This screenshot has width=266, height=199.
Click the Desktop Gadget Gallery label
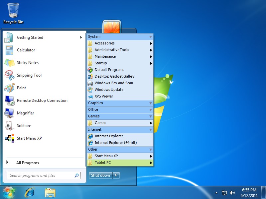click(114, 77)
